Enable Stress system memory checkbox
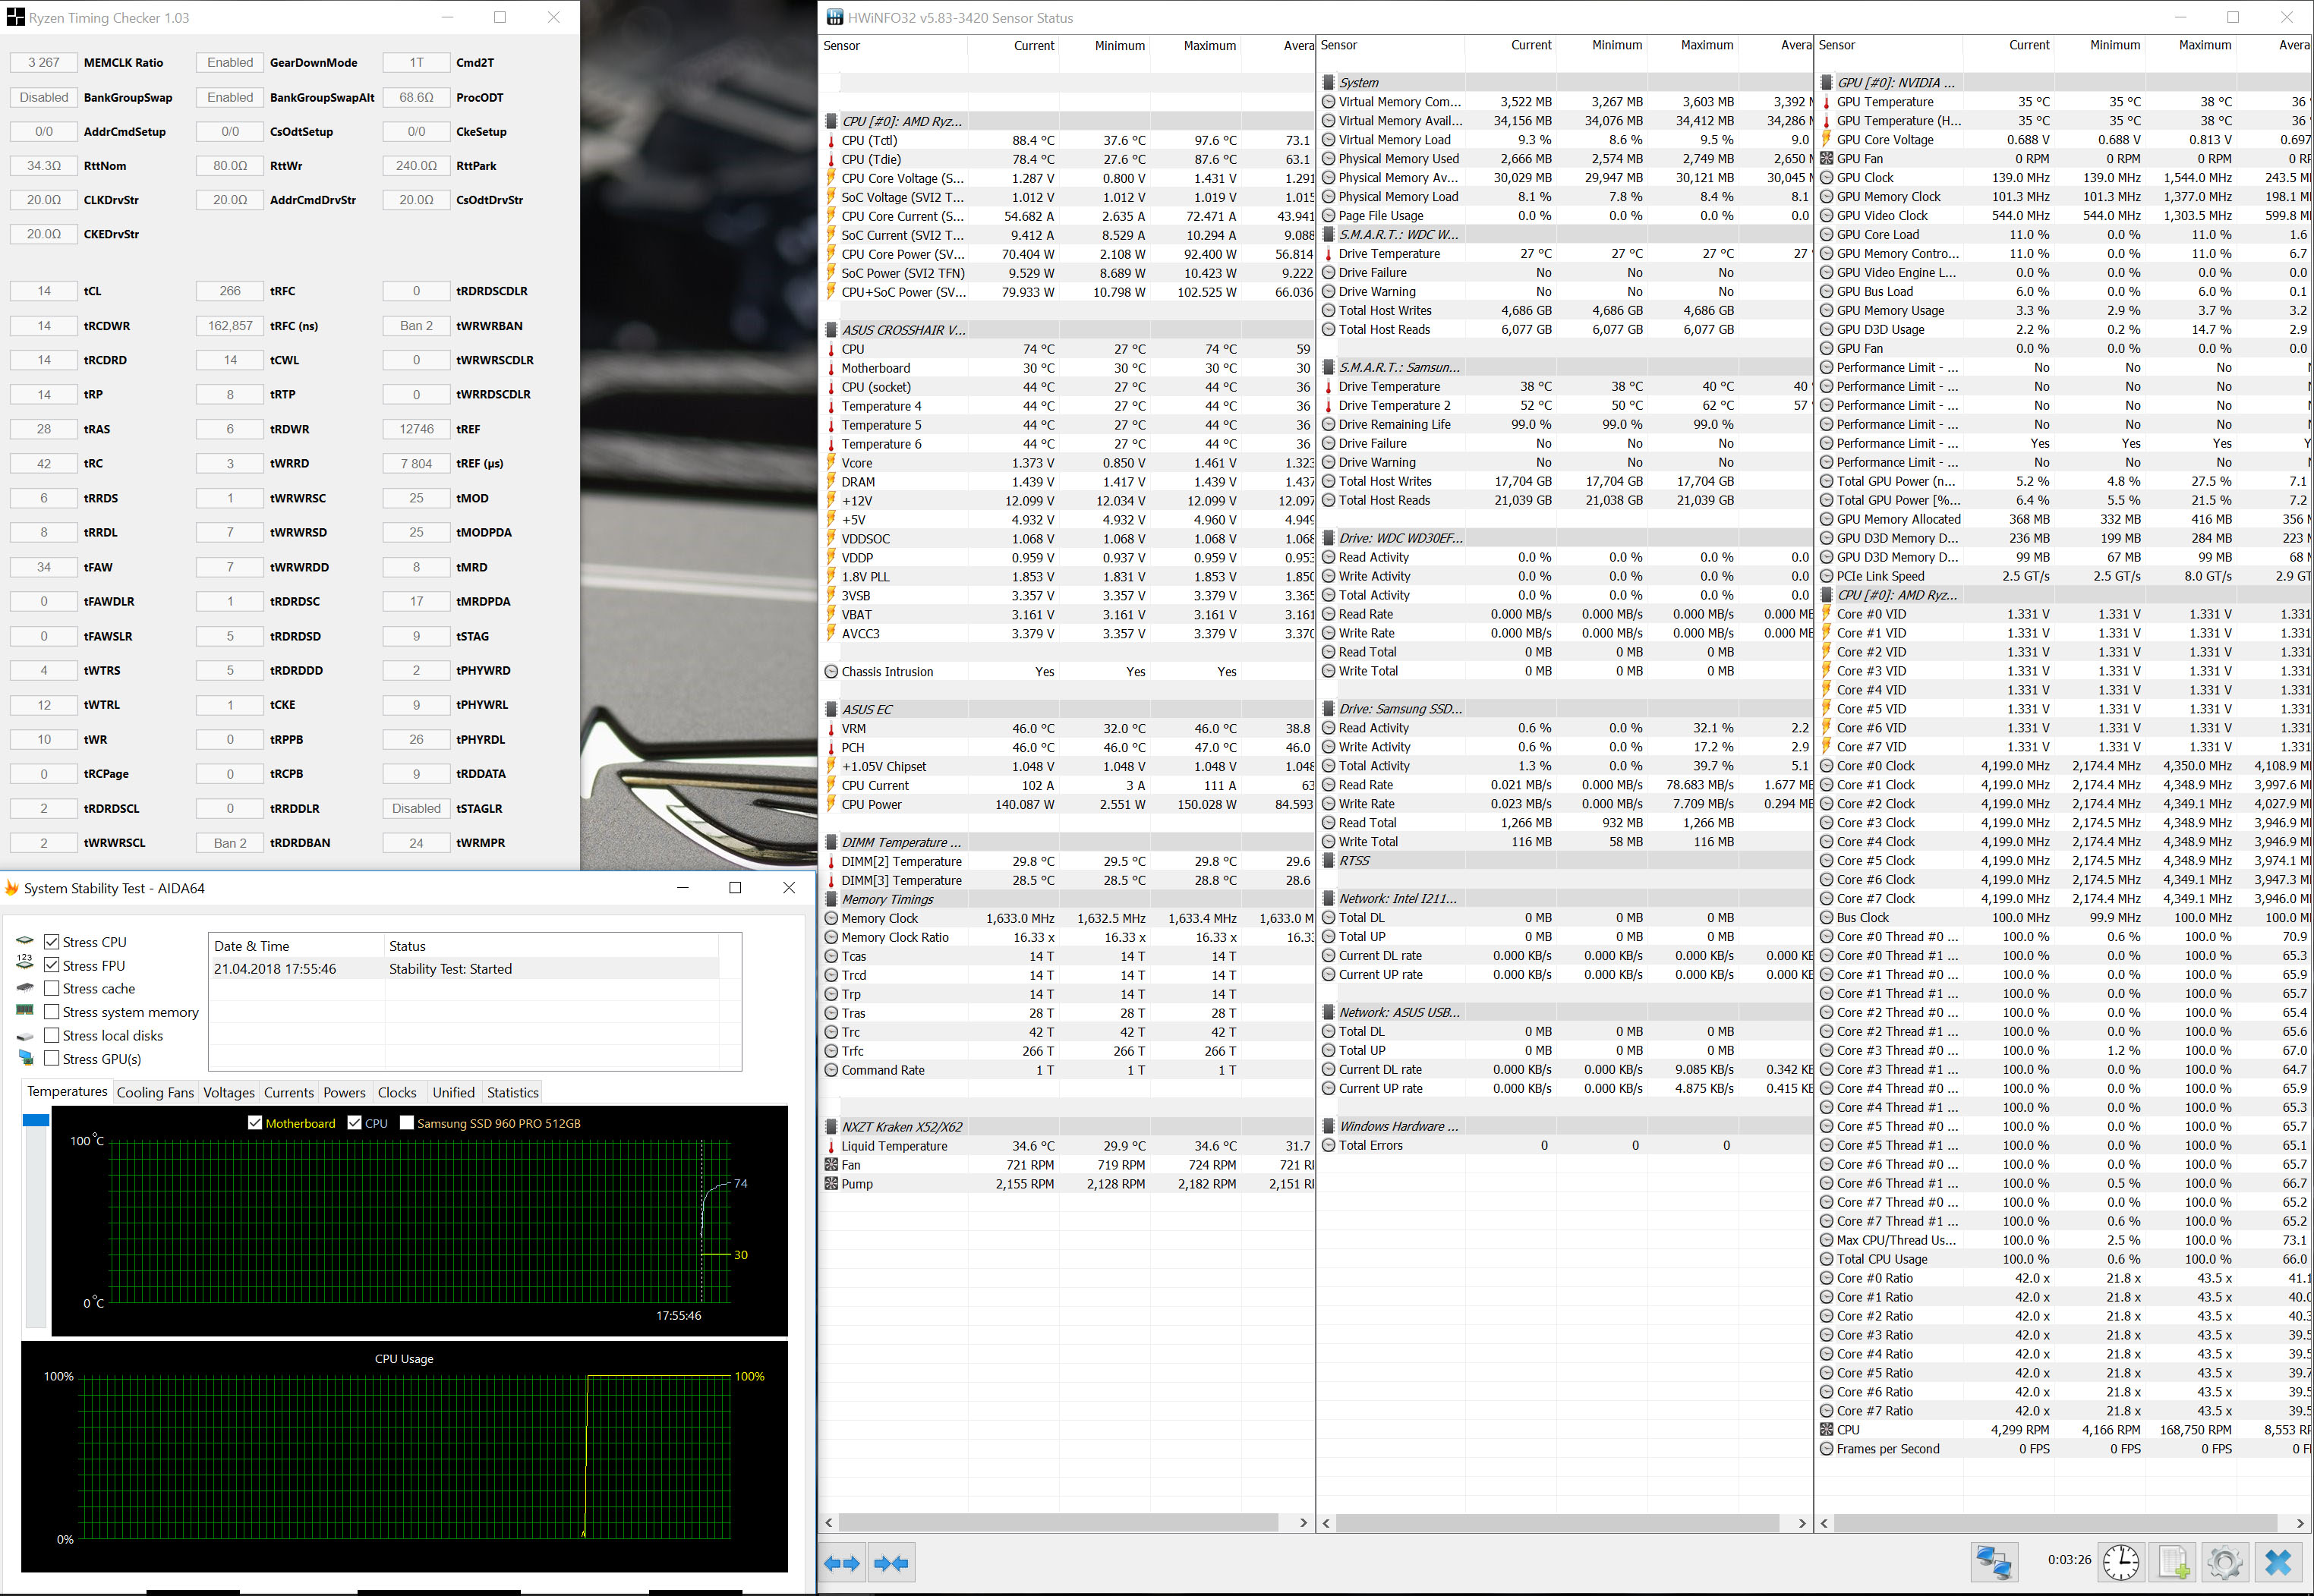 (x=52, y=1012)
